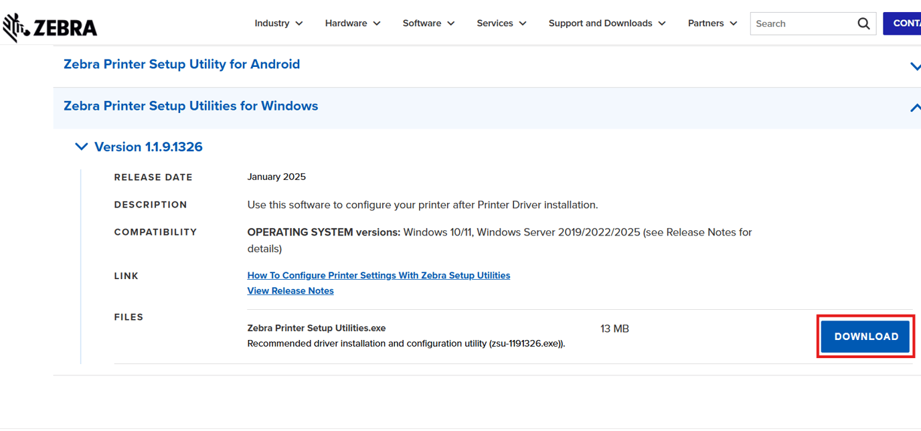Click the Zebra Printer Setup Utilities.exe file name
The image size is (921, 431).
[316, 328]
